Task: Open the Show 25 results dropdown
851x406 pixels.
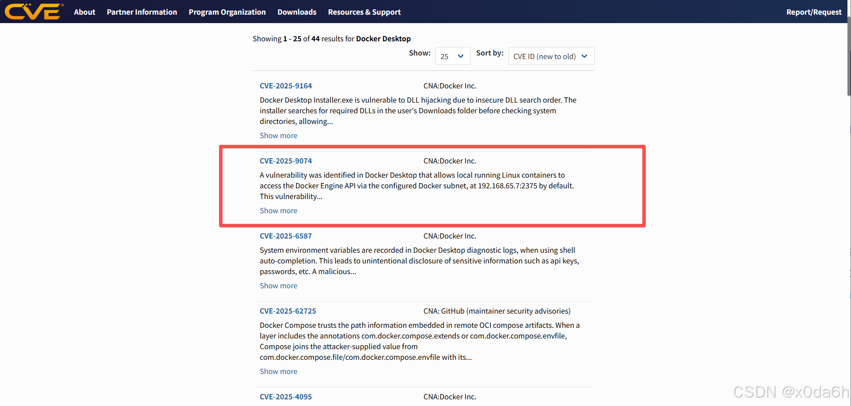Action: point(453,56)
